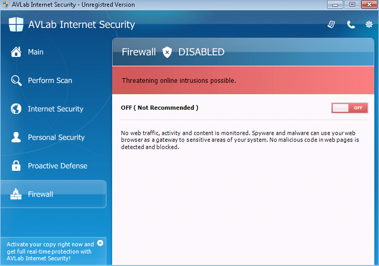The height and width of the screenshot is (266, 379).
Task: Open the Personal Security section
Action: point(56,137)
